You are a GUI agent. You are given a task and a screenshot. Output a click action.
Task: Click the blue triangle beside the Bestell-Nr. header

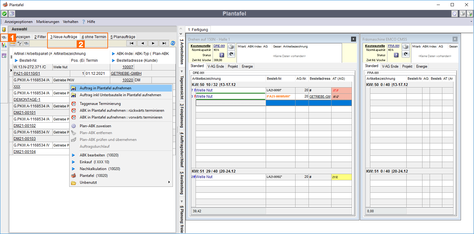point(16,60)
